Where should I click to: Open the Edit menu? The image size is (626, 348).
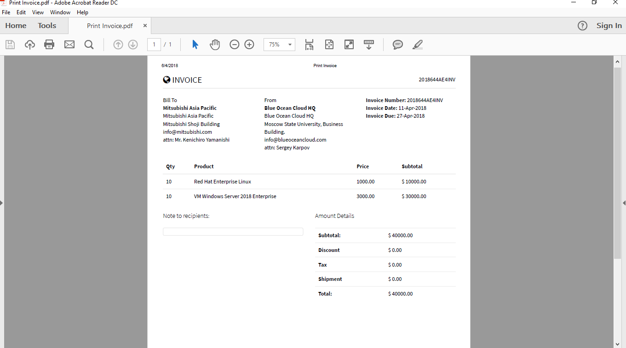[x=21, y=12]
